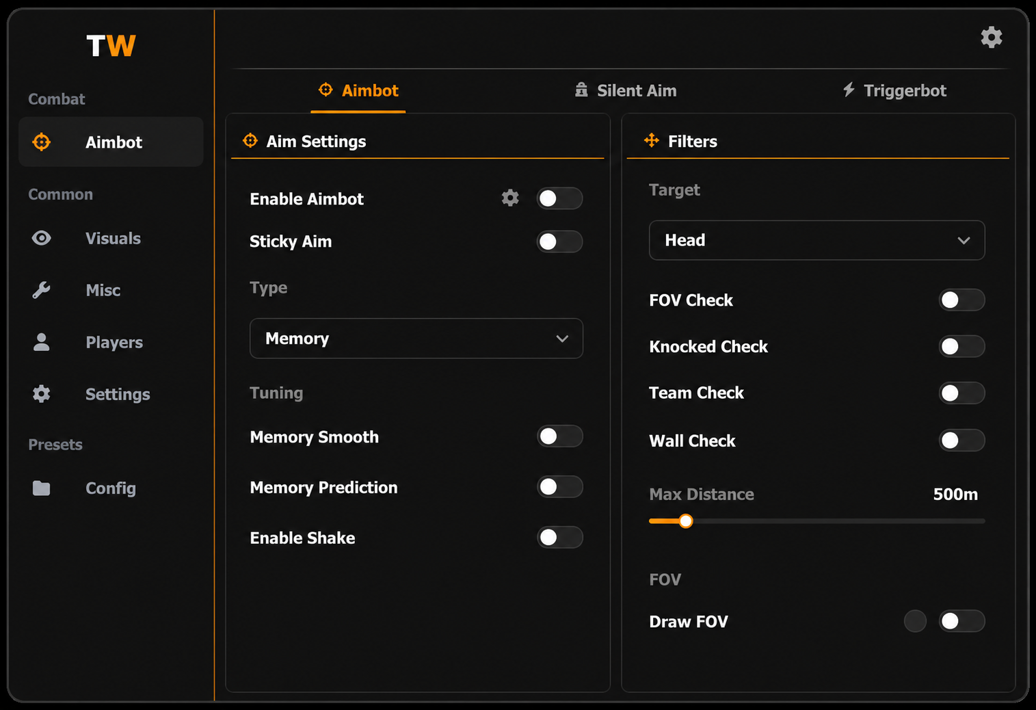
Task: Open the Target dropdown showing Head
Action: pos(816,240)
